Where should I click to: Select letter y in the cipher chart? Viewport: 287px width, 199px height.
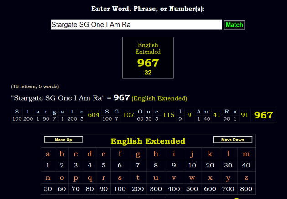(228, 178)
